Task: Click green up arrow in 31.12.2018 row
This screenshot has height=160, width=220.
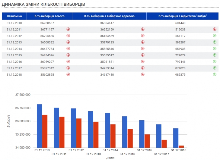Action: (215, 74)
